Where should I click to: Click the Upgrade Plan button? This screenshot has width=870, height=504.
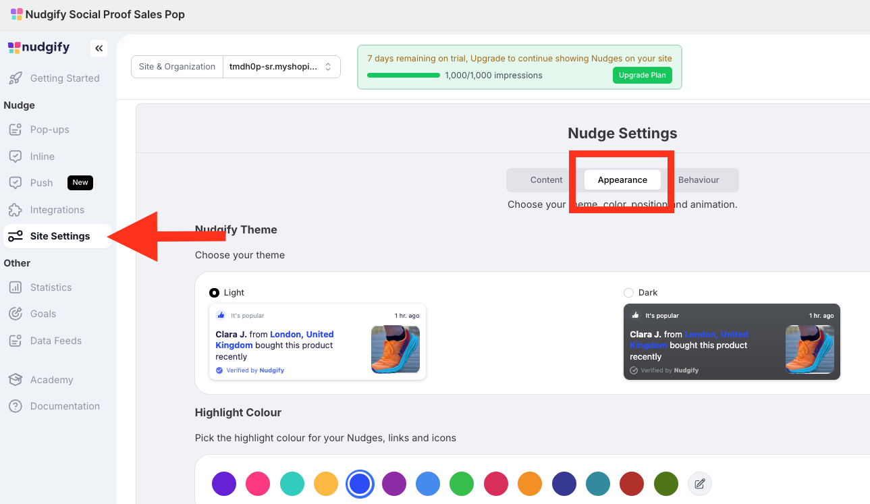pyautogui.click(x=643, y=76)
